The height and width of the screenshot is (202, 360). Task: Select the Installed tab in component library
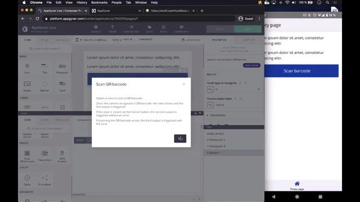click(x=62, y=40)
